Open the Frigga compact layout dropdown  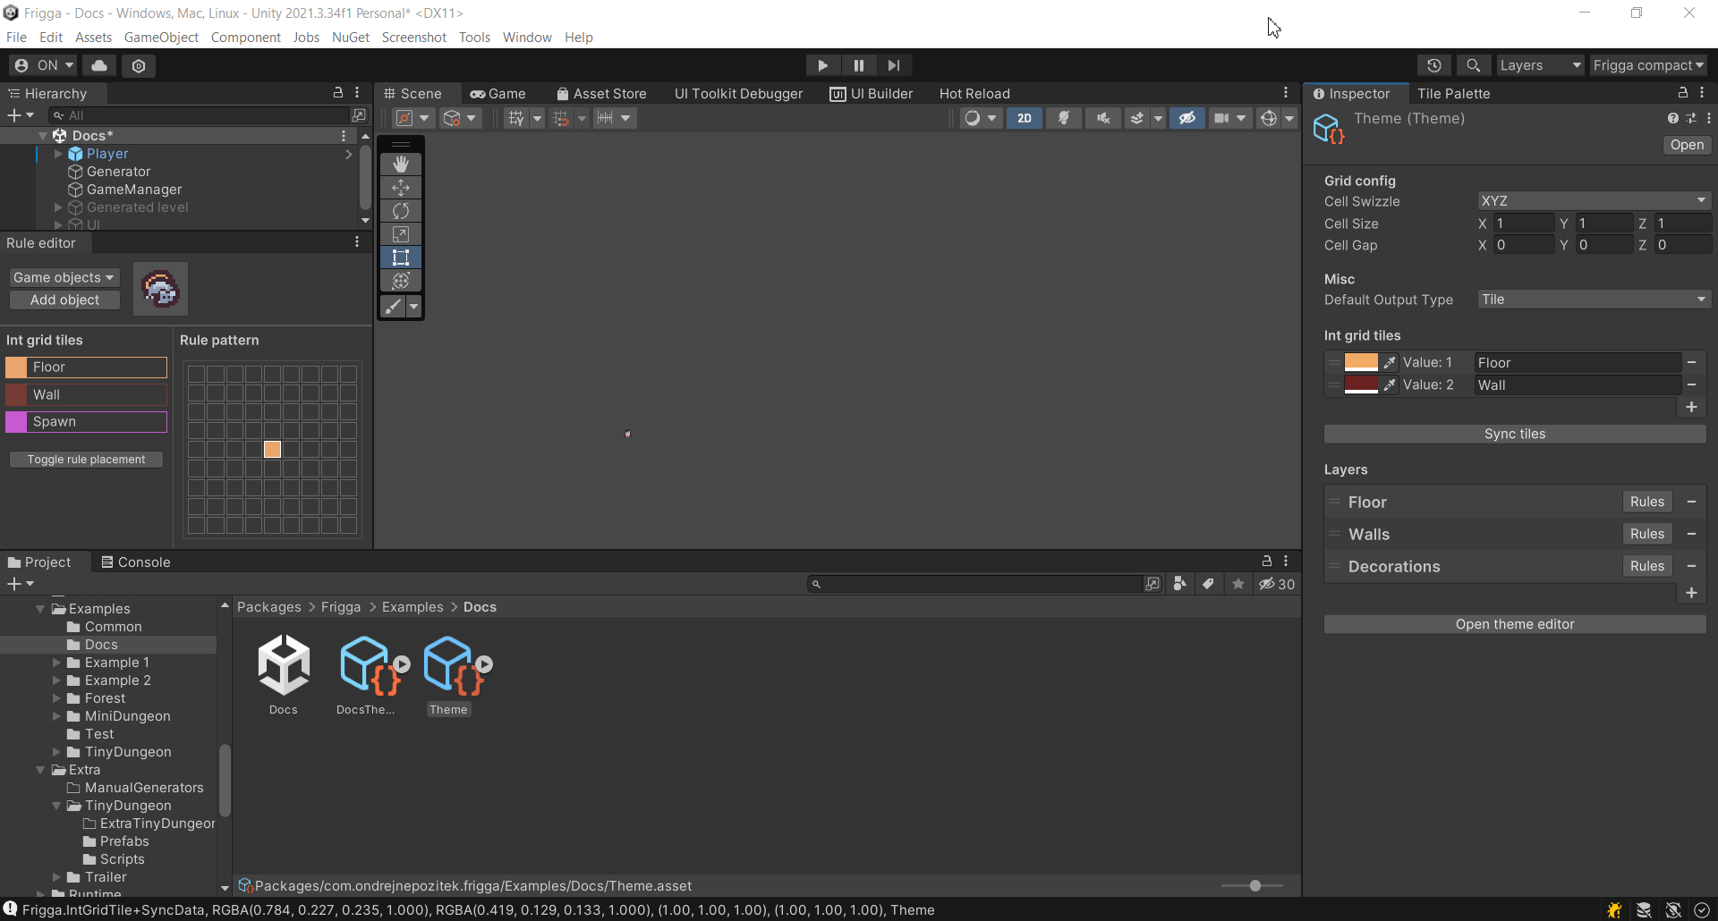point(1648,65)
